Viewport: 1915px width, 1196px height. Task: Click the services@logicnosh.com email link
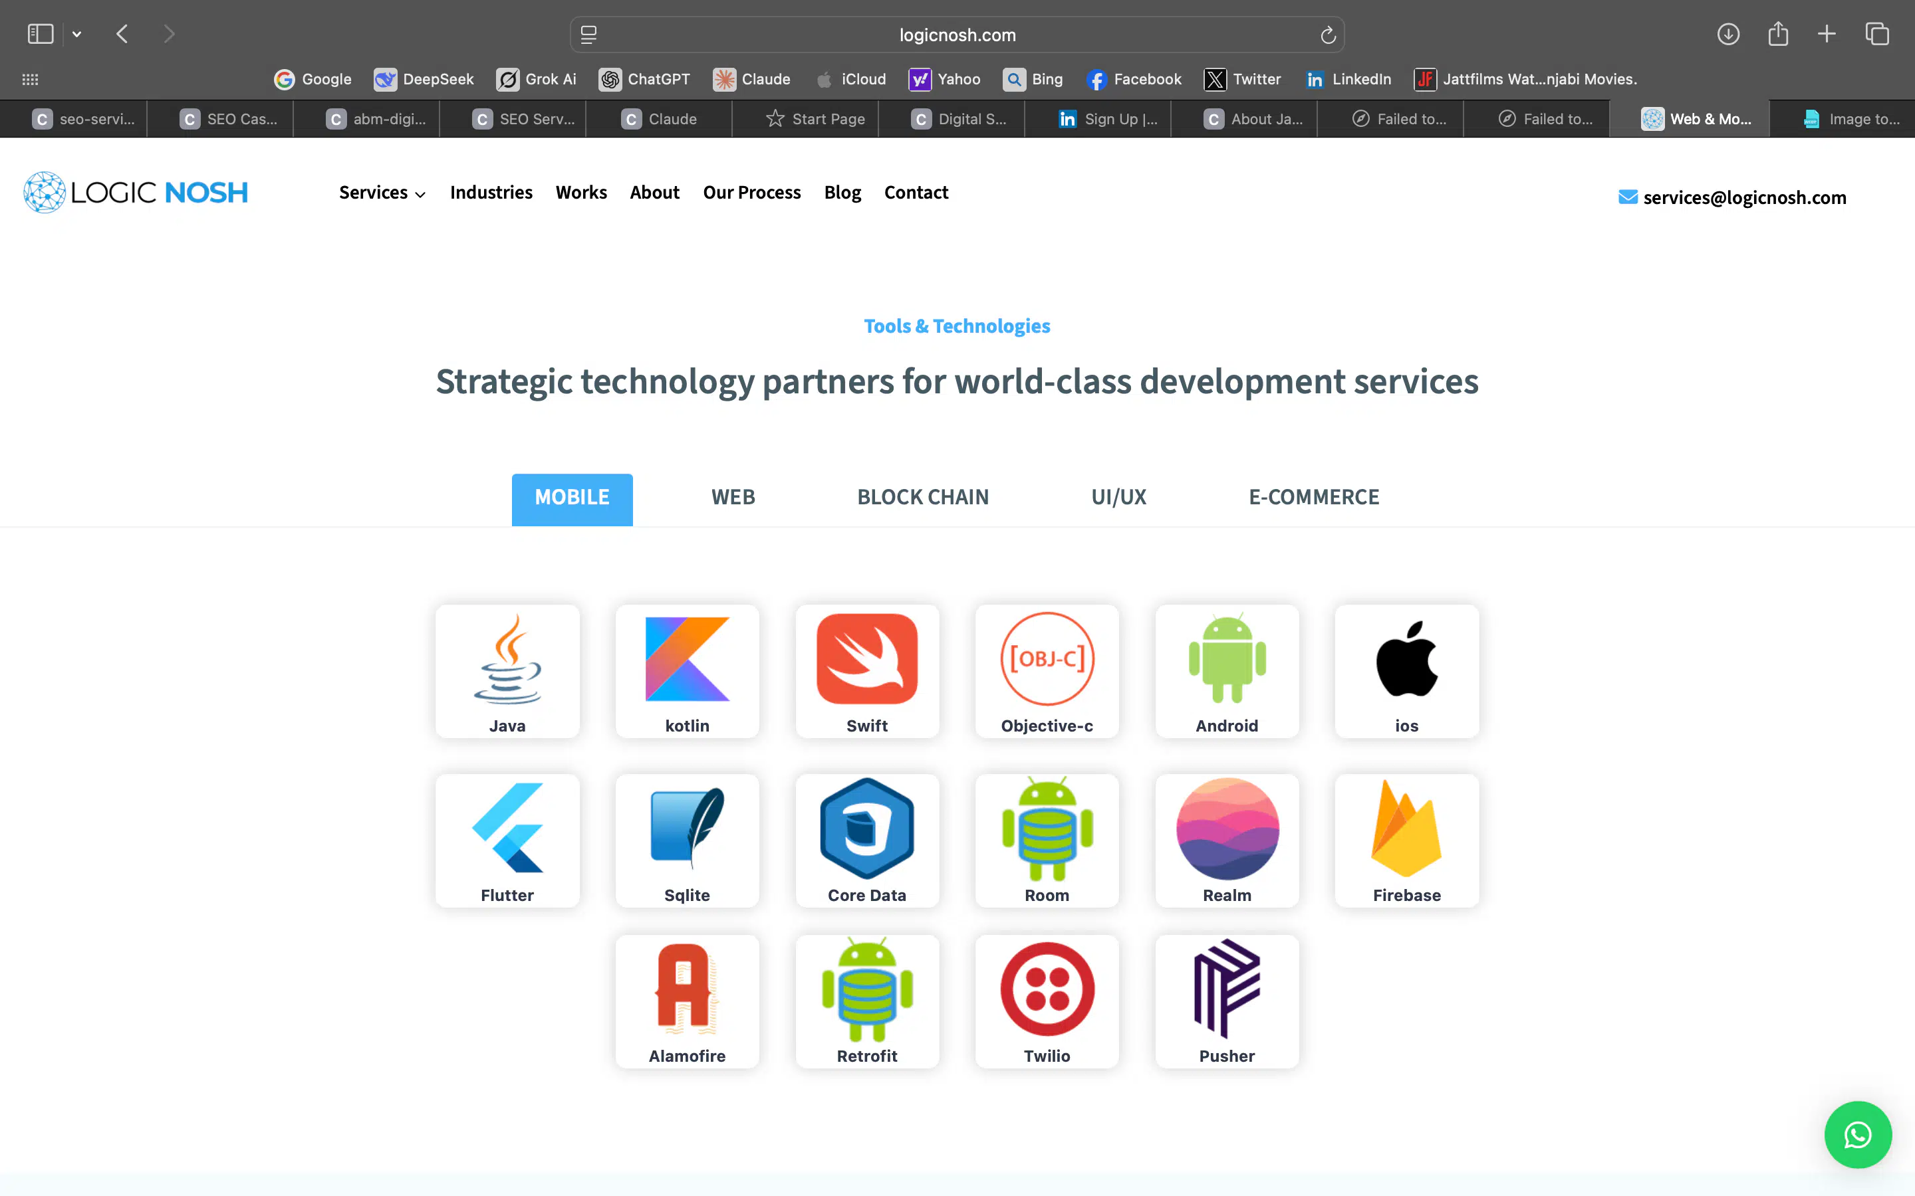pos(1743,197)
